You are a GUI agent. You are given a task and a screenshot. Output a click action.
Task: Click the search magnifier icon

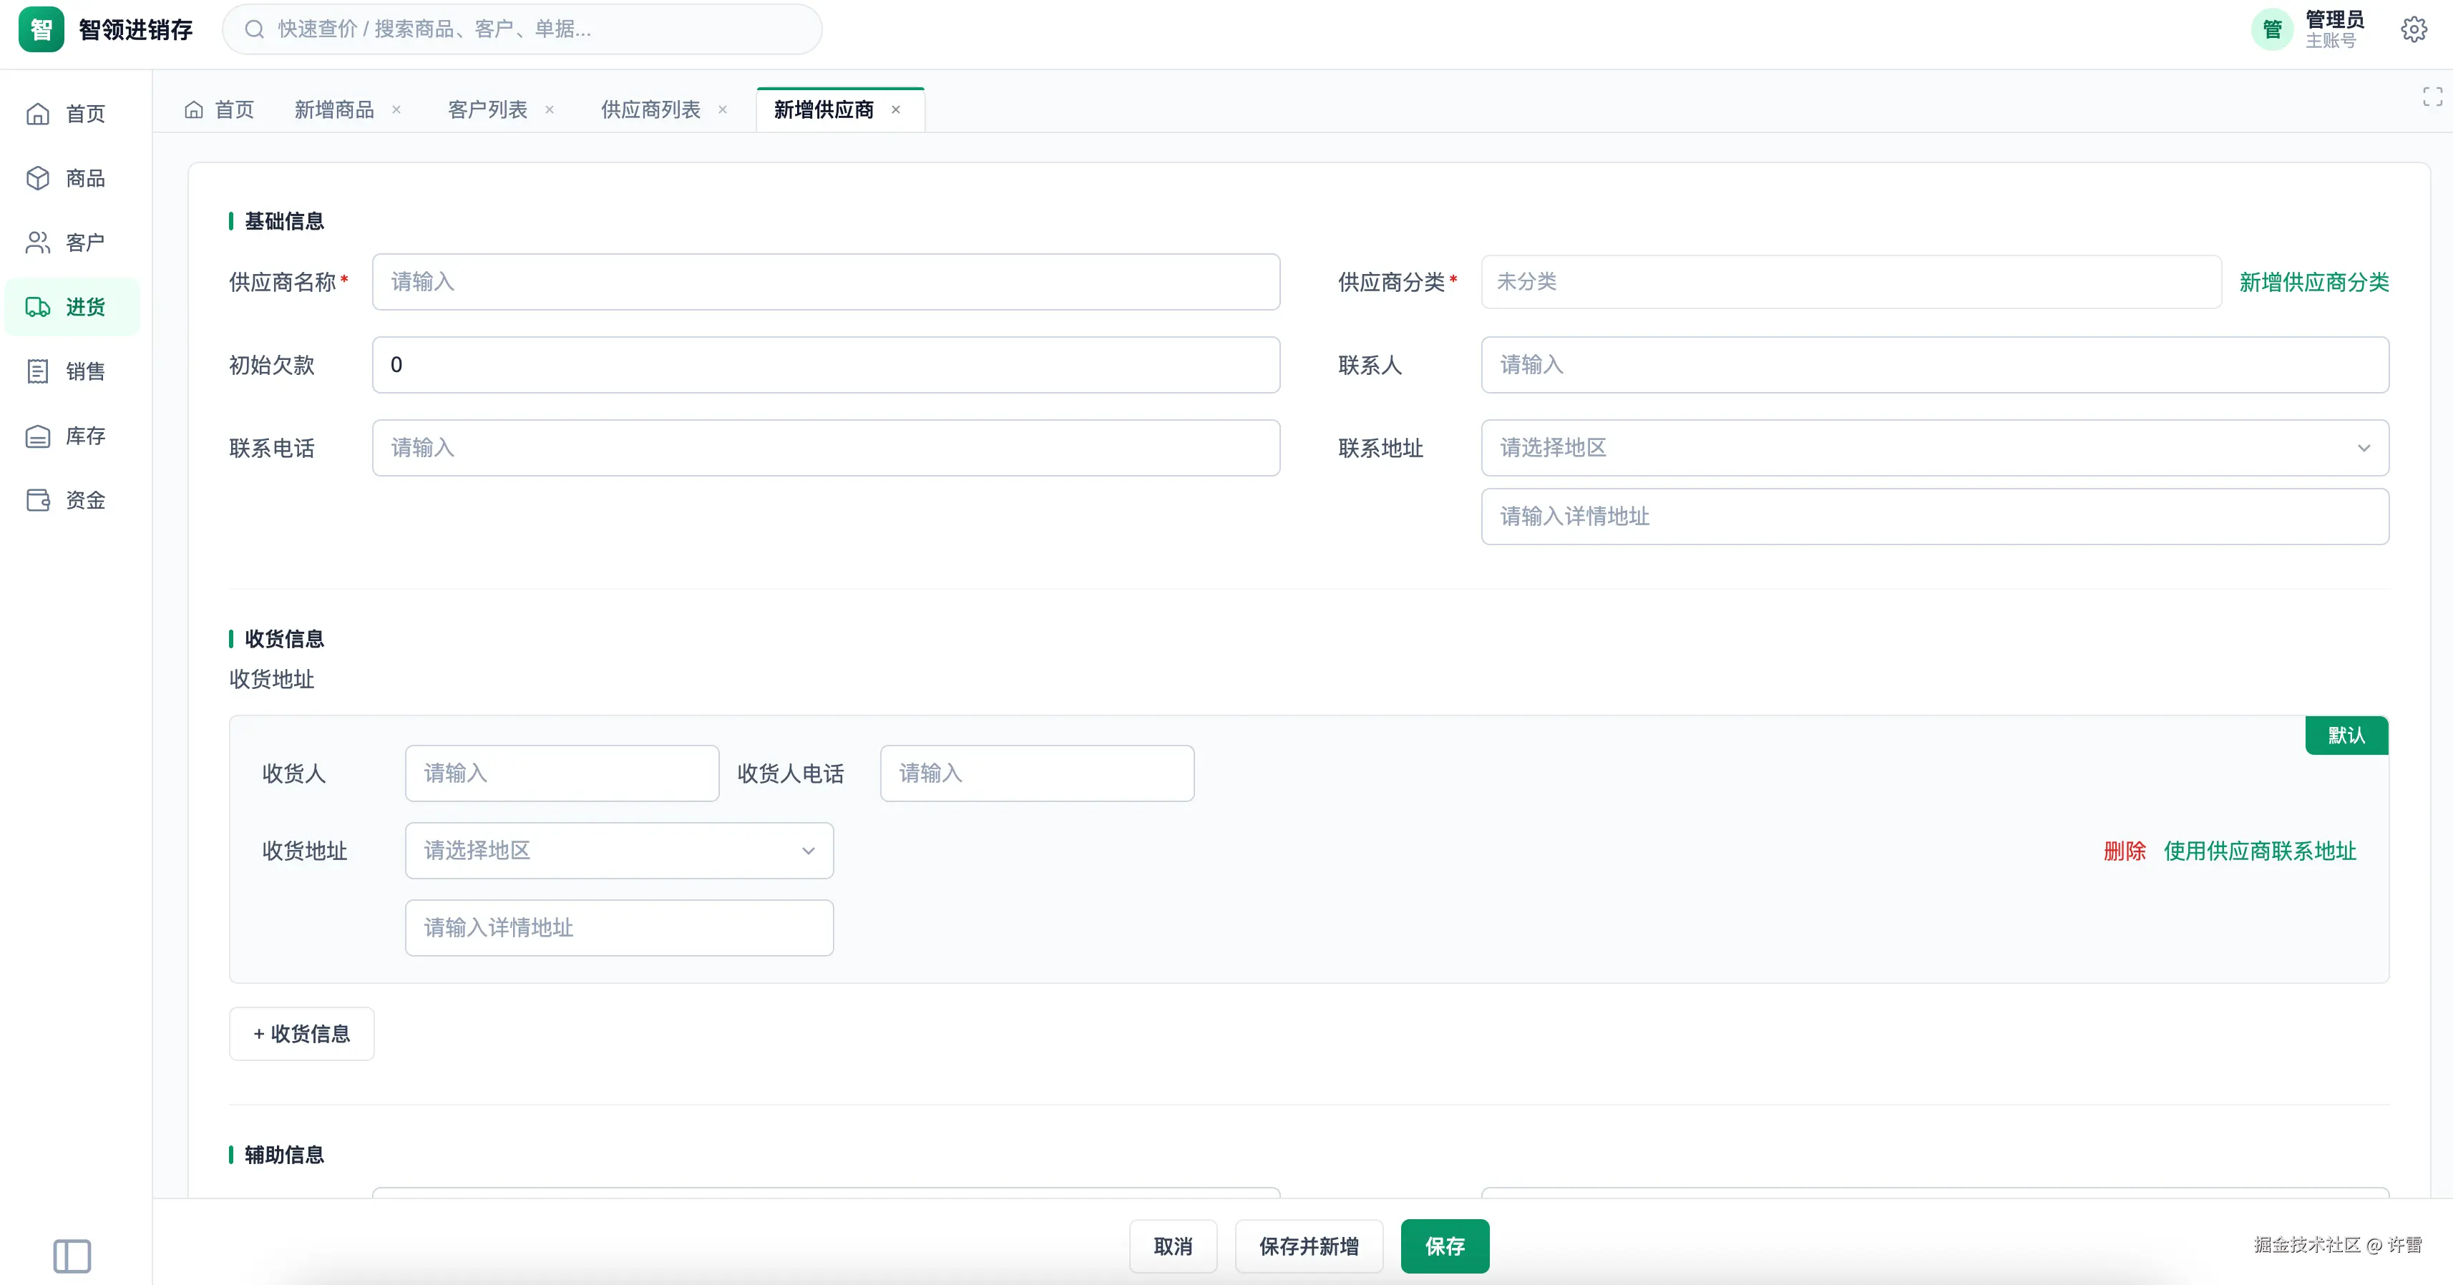click(x=254, y=29)
